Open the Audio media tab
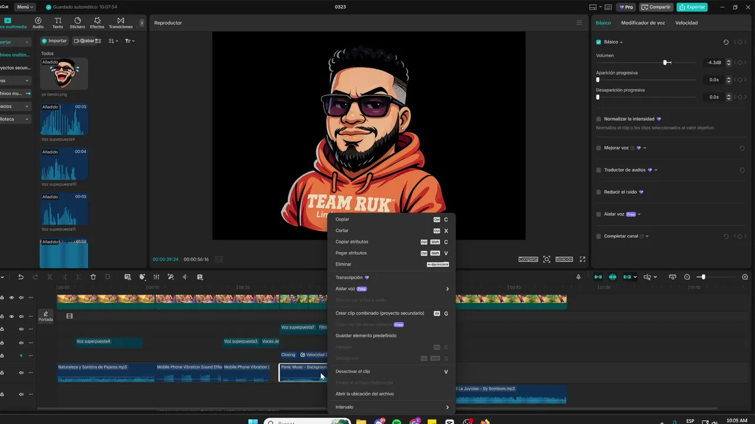Image resolution: width=755 pixels, height=424 pixels. tap(38, 23)
